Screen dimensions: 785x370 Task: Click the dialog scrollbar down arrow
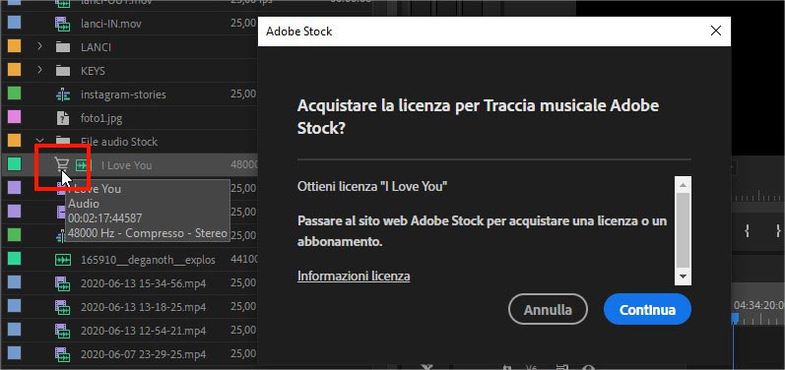(x=683, y=277)
